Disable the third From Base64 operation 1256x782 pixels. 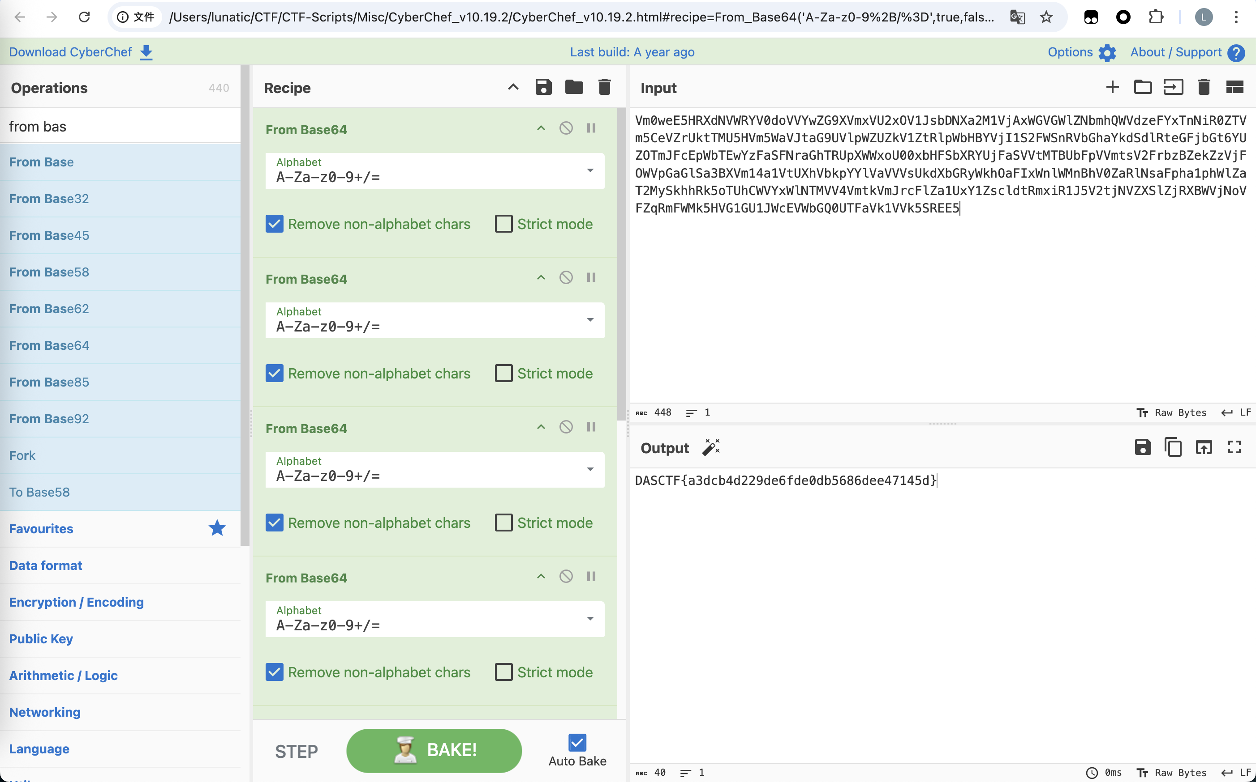point(566,427)
